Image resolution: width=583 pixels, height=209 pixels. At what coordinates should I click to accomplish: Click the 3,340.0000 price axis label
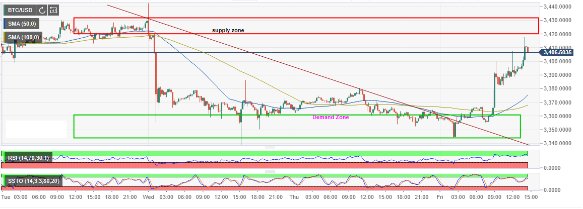coord(560,143)
